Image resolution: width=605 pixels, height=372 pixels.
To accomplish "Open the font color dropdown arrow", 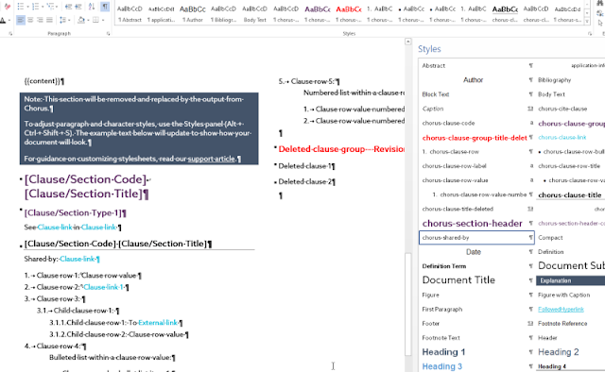I will 9,20.
